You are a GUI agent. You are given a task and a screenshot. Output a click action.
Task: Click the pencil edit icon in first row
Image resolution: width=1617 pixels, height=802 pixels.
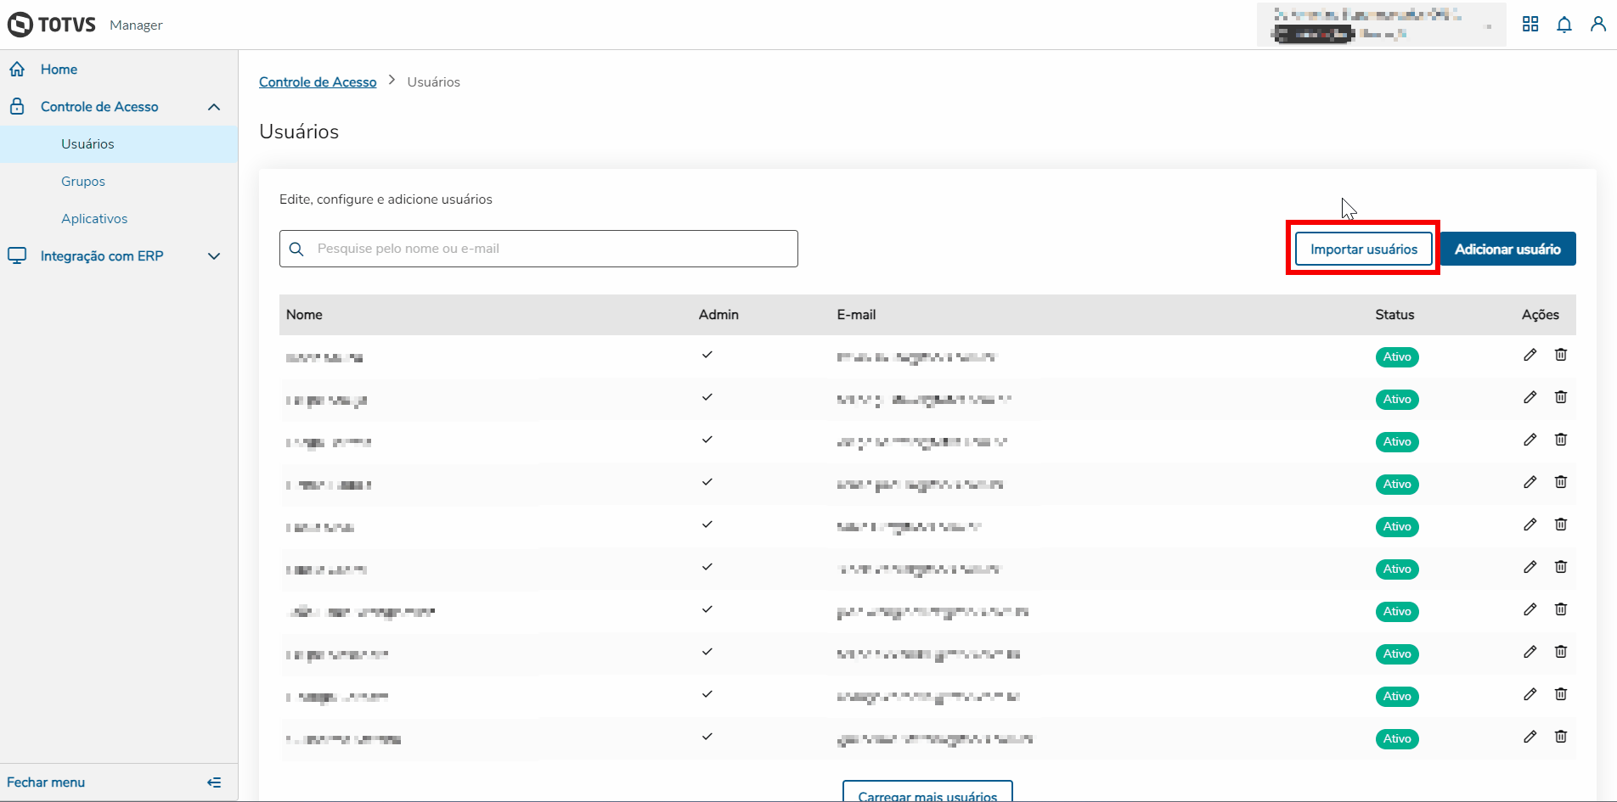coord(1530,355)
